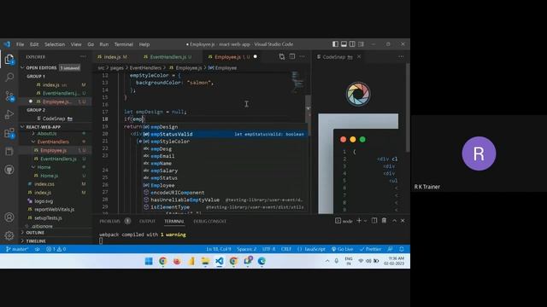The image size is (547, 307).
Task: Toggle secondary side bar layout button
Action: (352, 44)
